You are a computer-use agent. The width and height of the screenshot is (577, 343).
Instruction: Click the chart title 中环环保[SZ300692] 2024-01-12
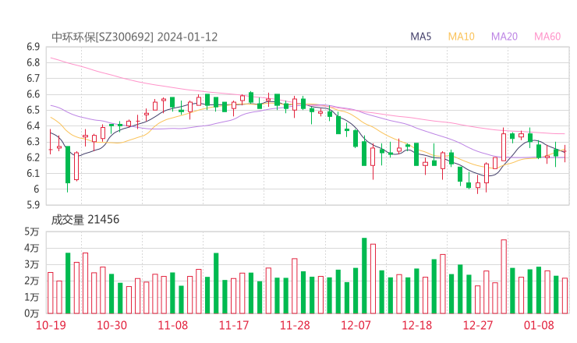[x=134, y=37]
